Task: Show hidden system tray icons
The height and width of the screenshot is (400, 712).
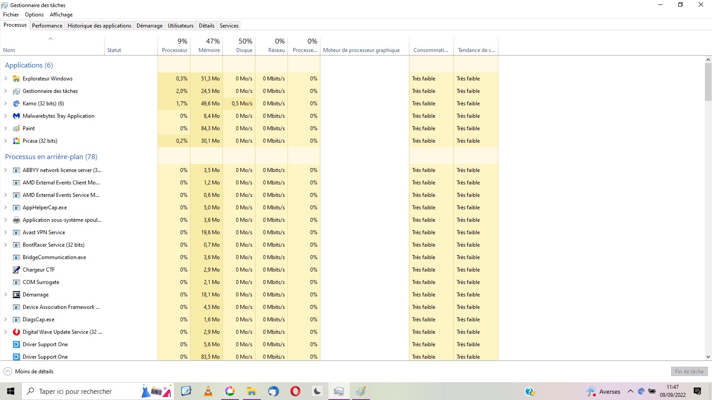Action: [630, 391]
